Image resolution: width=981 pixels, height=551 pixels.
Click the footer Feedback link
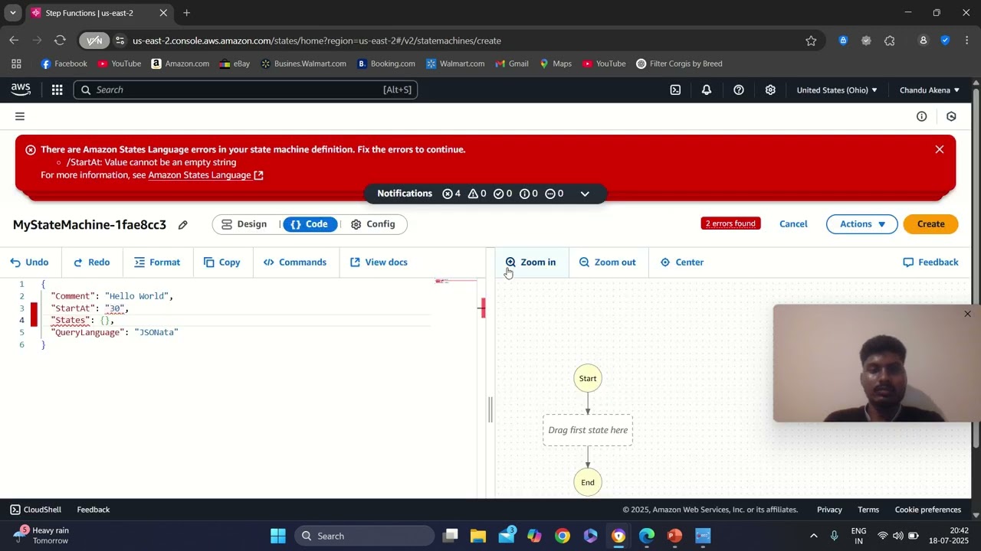[x=94, y=510]
